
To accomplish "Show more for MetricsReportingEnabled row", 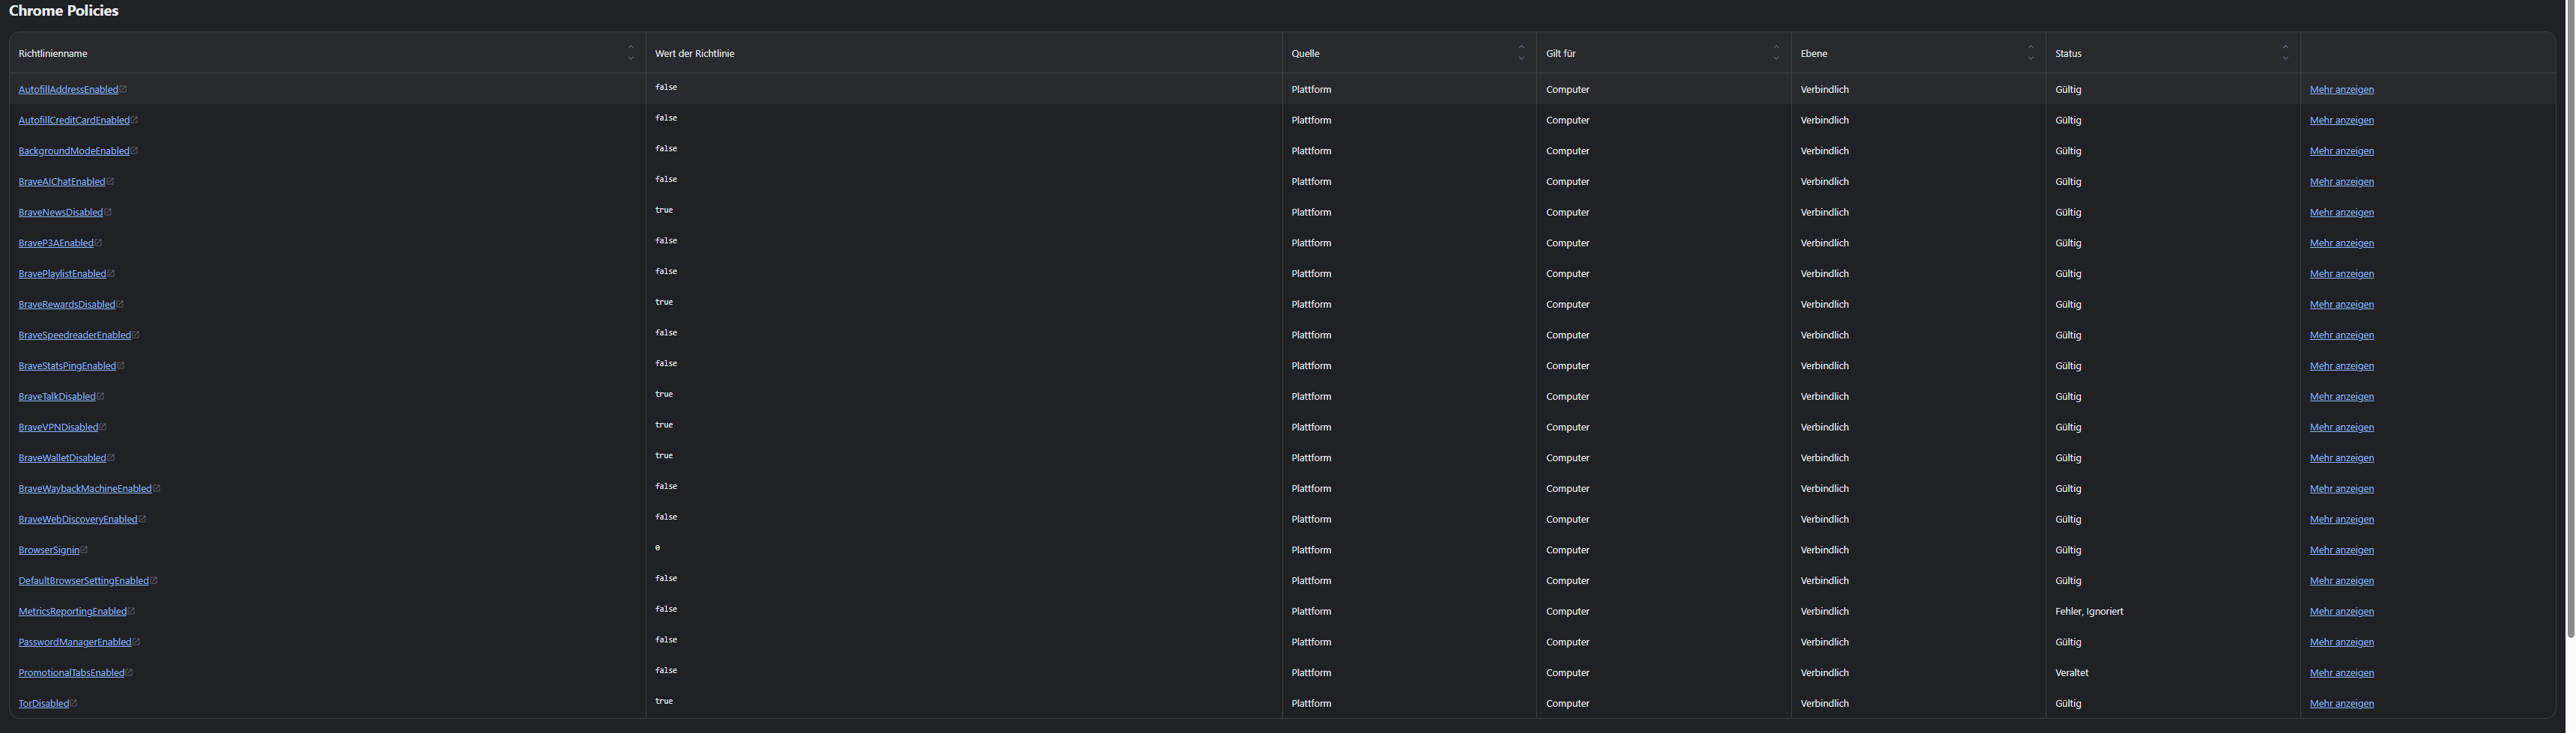I will (2341, 612).
